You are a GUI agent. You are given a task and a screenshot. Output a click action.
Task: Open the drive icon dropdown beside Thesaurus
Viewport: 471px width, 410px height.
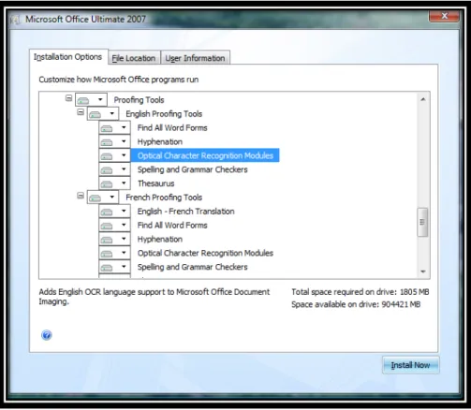(114, 183)
